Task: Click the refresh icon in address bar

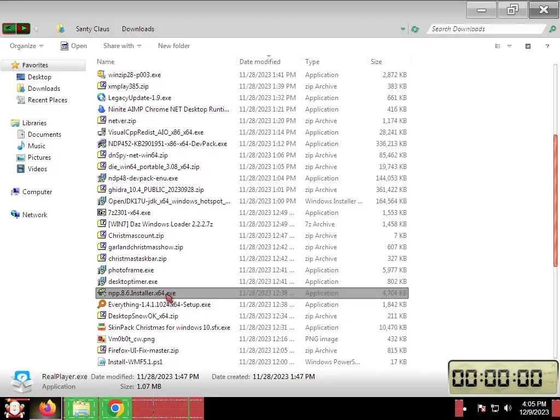Action: 415,30
